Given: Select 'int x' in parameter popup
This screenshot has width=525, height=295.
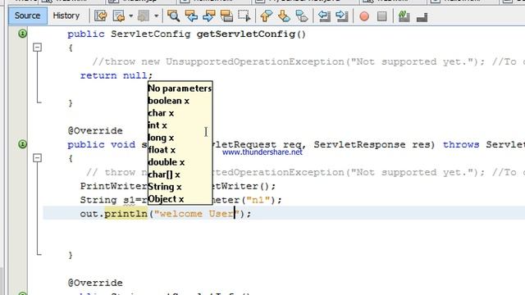Looking at the screenshot, I should 157,125.
